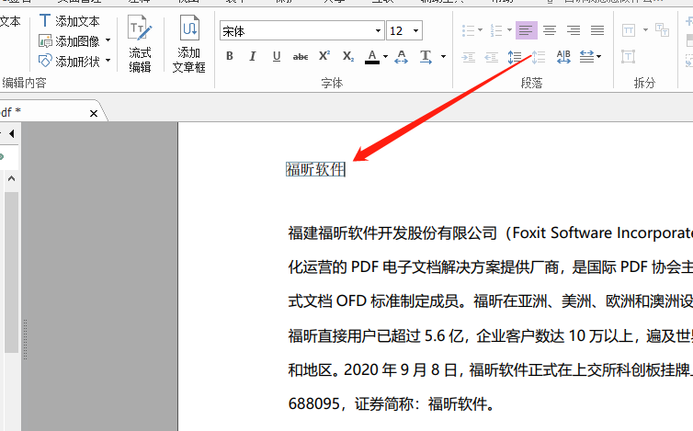Click the numbered list icon

pos(496,30)
